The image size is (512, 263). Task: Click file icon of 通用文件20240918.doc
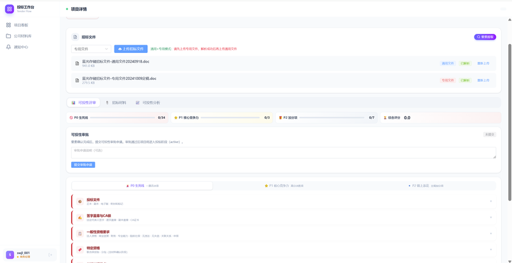click(x=77, y=63)
